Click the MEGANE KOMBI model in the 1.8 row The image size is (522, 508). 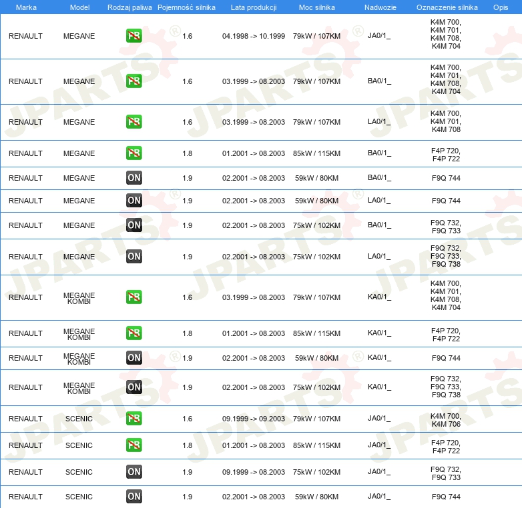pyautogui.click(x=79, y=334)
